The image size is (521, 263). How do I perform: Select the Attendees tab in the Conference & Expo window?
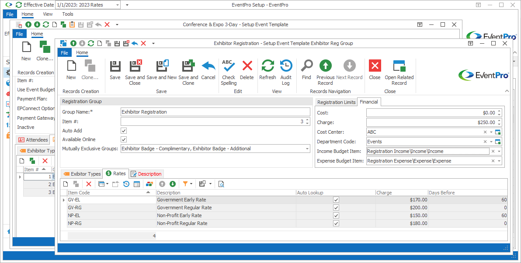[x=33, y=140]
